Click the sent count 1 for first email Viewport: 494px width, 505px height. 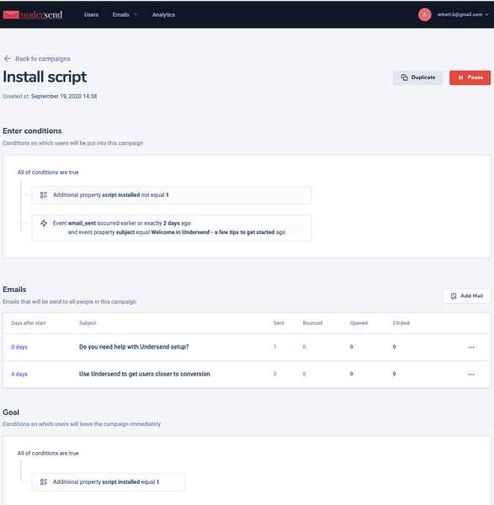point(274,347)
